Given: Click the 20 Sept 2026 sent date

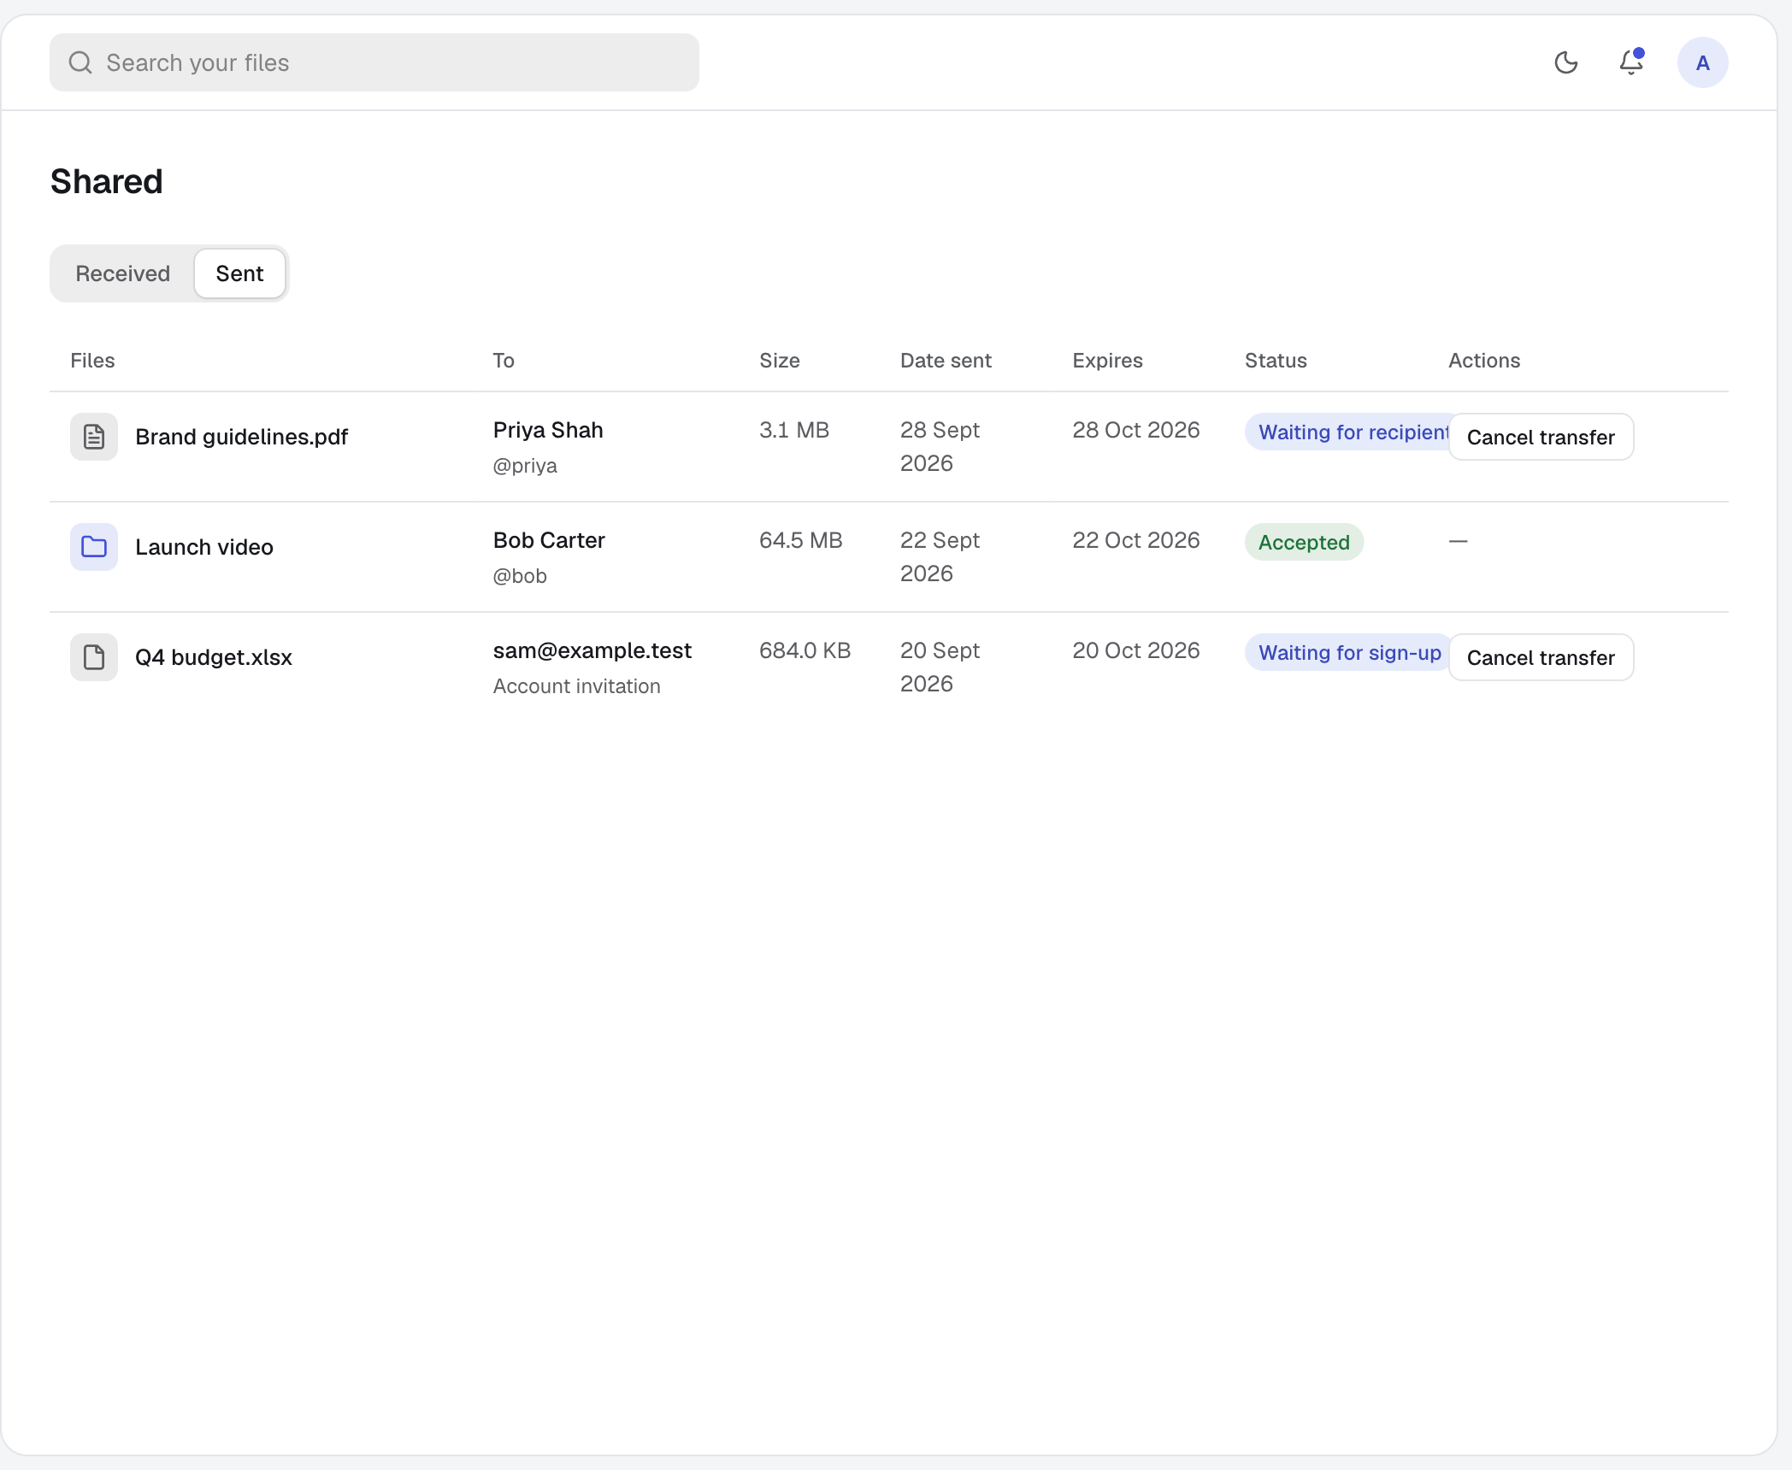Looking at the screenshot, I should click(940, 667).
